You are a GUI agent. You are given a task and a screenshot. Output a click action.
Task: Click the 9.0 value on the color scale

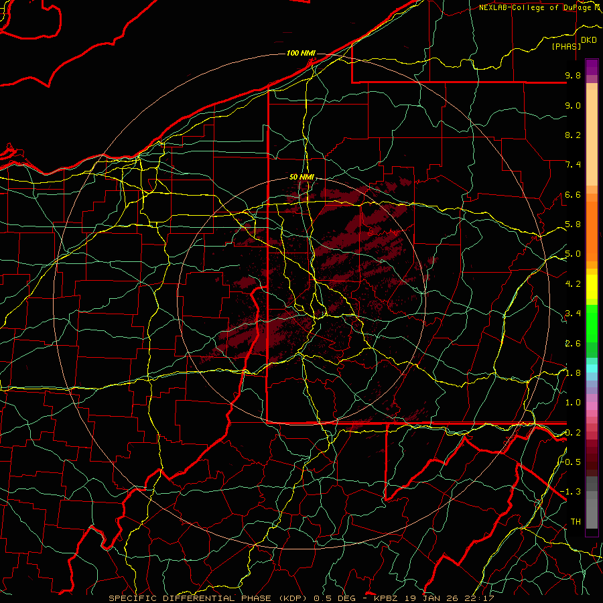[573, 105]
